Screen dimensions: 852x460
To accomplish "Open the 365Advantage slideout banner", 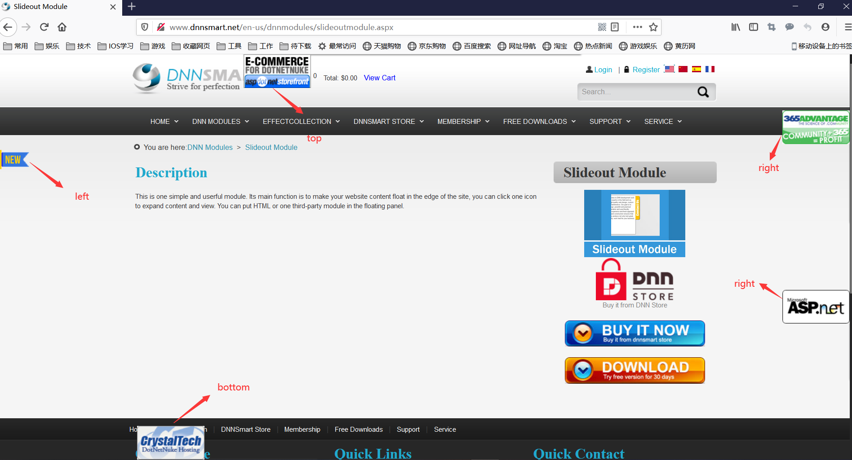I will (816, 127).
